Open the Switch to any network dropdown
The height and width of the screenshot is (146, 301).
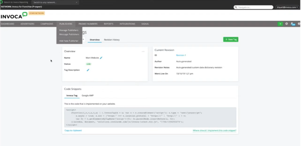pyautogui.click(x=55, y=2)
